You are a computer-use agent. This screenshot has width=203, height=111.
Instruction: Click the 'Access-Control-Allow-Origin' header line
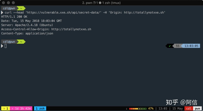46,29
